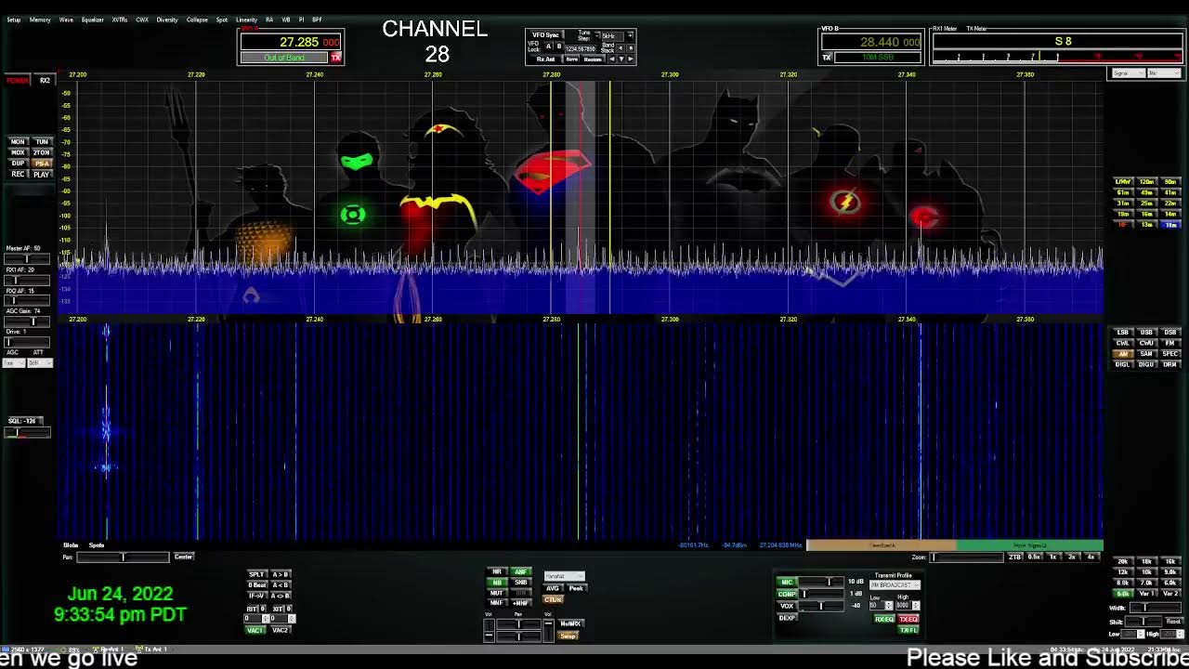Screen dimensions: 1189x669
Task: Toggle the PS-A PureSignal button
Action: pyautogui.click(x=42, y=164)
